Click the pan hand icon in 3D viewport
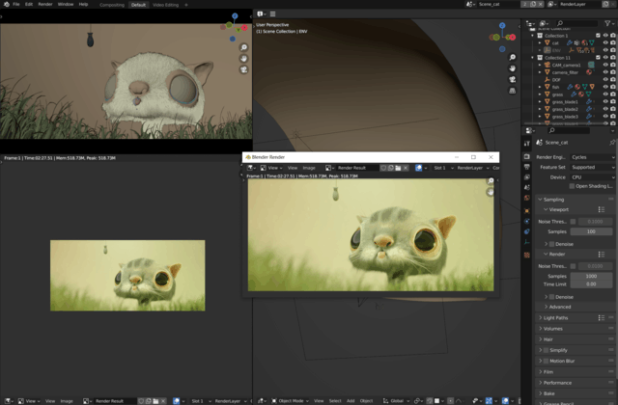The image size is (618, 405). click(512, 67)
